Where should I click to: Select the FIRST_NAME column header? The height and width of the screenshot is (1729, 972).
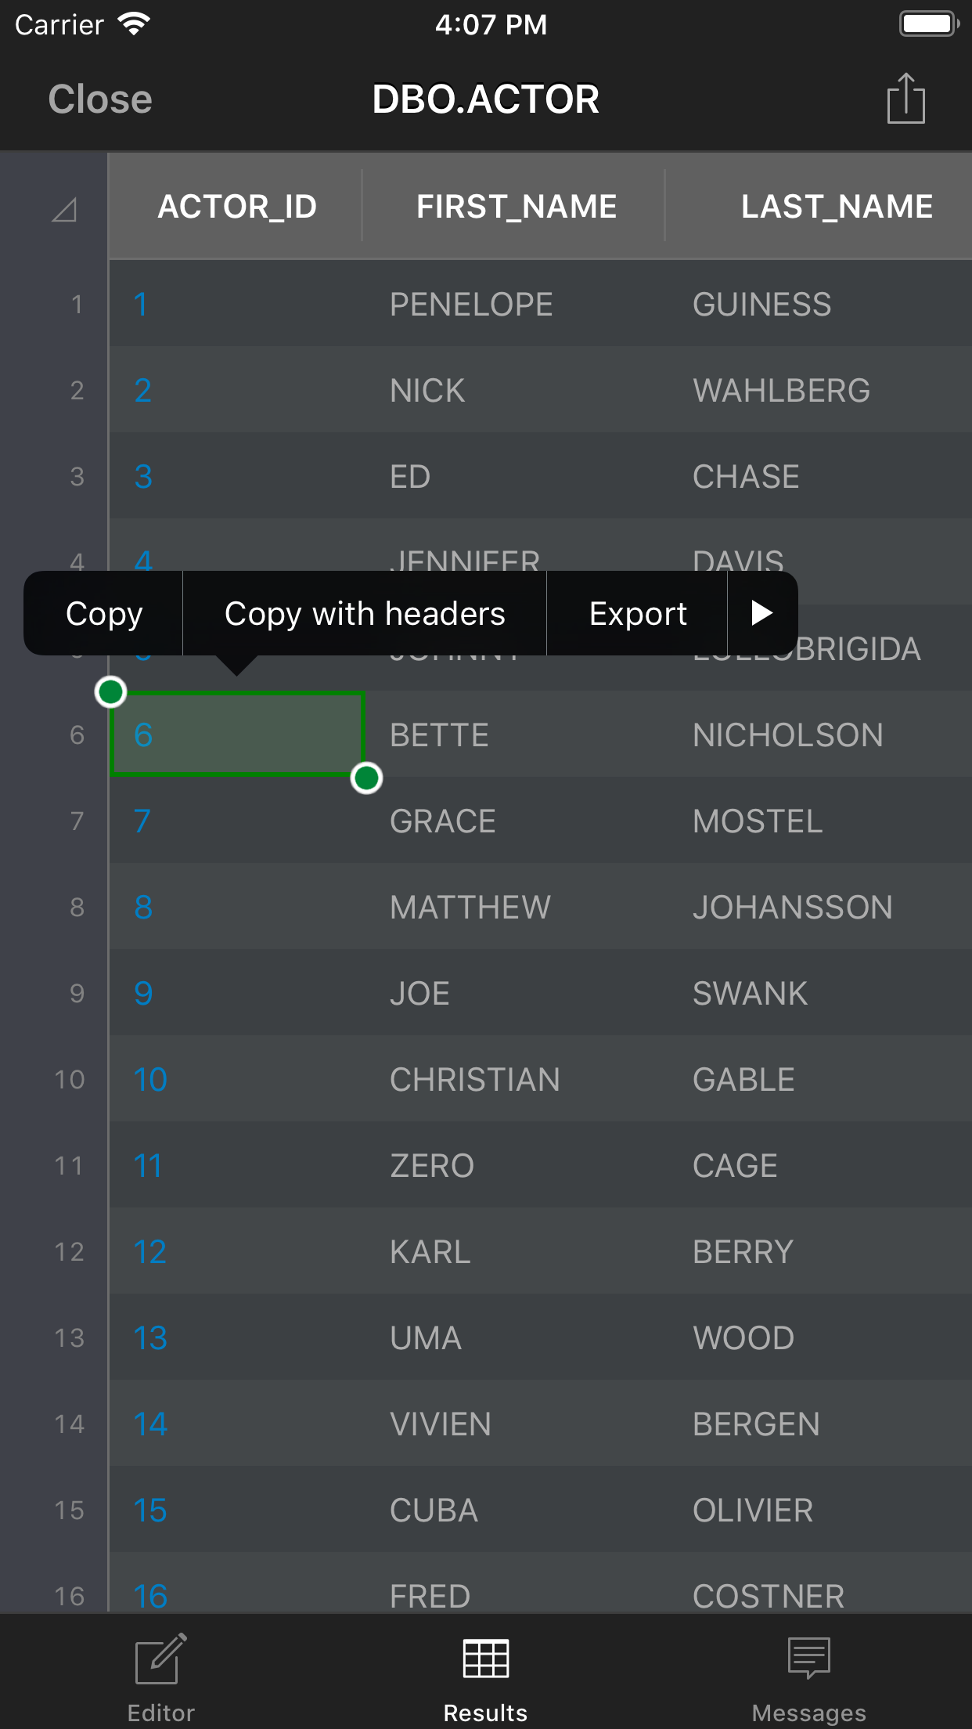click(517, 207)
